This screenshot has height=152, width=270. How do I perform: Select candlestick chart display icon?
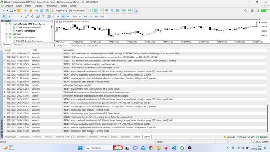coord(95,11)
